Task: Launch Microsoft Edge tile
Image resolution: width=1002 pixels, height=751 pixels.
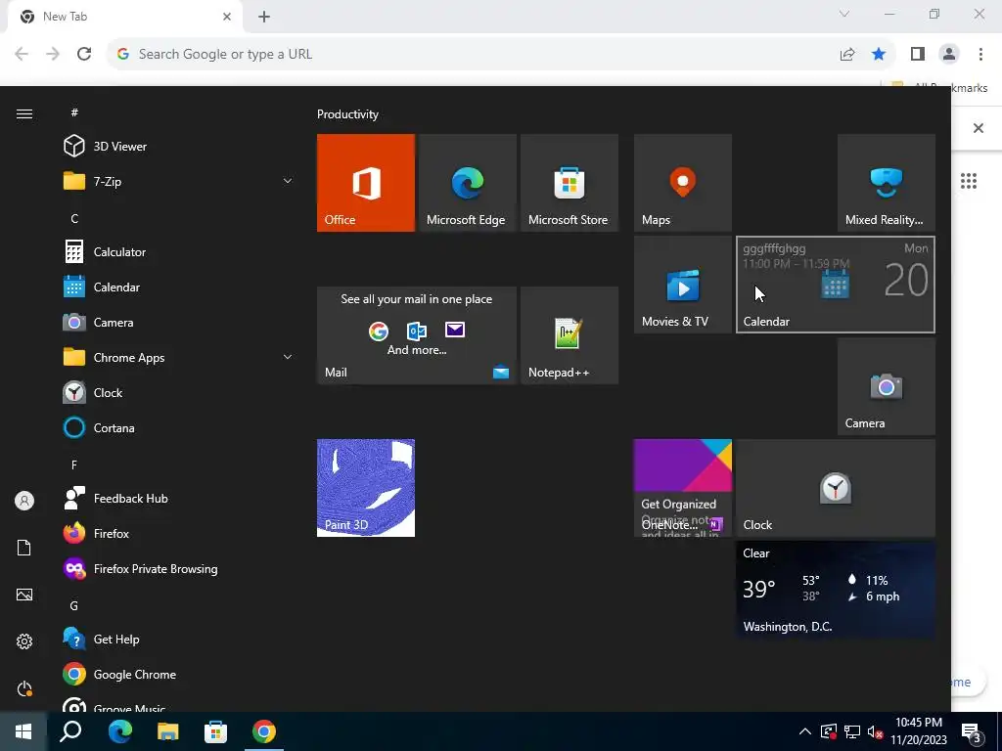Action: click(467, 183)
